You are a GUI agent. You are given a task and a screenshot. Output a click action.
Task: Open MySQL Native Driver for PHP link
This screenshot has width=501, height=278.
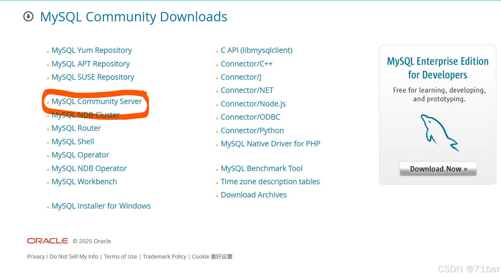[x=270, y=144]
